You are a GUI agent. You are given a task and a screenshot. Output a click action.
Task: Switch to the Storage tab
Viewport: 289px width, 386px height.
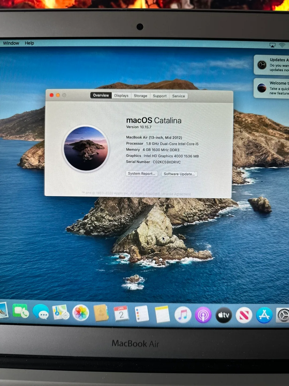click(140, 96)
